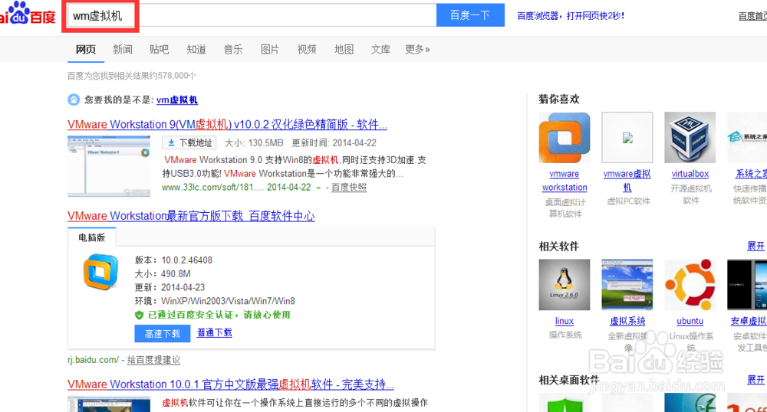Screen dimensions: 767x412
Task: Open the 给百度提建议 link
Action: [153, 360]
